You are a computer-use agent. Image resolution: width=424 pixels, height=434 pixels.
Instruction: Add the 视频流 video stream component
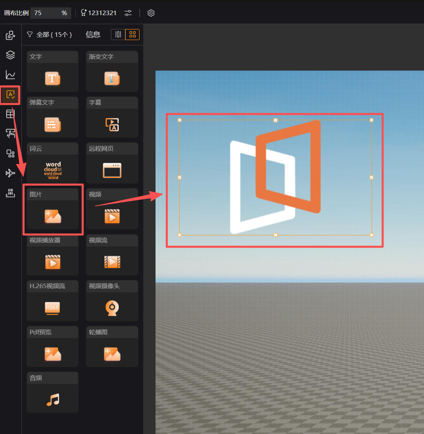coord(112,255)
